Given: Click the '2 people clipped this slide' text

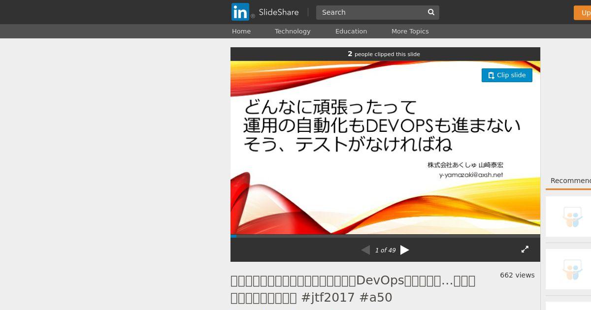Looking at the screenshot, I should click(384, 54).
